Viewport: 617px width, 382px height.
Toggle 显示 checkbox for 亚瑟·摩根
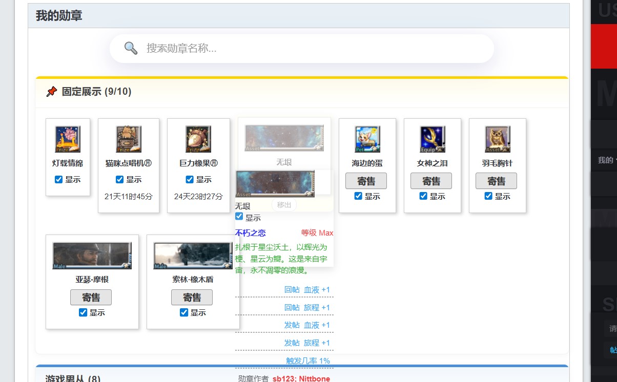[83, 312]
